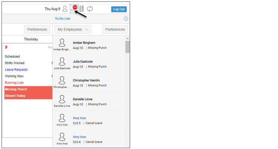Click the refresh sync icon in header
This screenshot has height=149, width=278.
pyautogui.click(x=90, y=9)
